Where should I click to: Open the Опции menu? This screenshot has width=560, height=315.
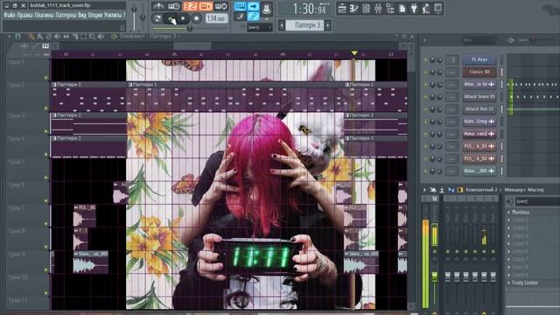pyautogui.click(x=95, y=16)
